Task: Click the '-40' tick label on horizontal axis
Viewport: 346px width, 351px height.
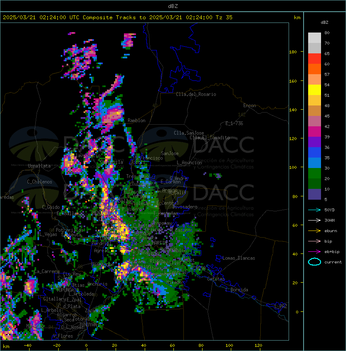Action: pos(27,346)
